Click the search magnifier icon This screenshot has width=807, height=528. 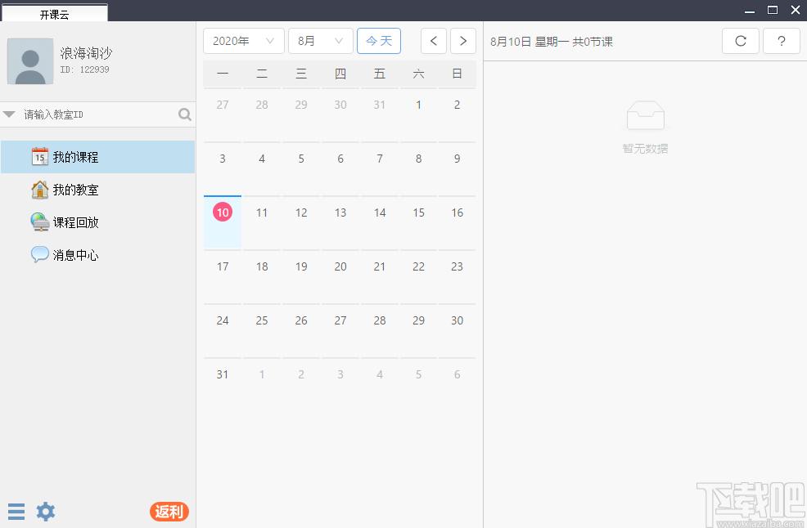(x=185, y=114)
